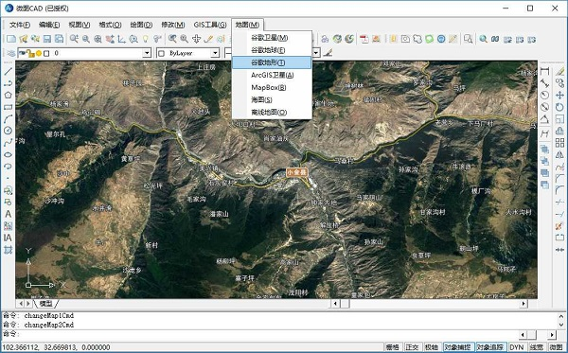Image resolution: width=568 pixels, height=353 pixels.
Task: Click the Save diskette icon
Action: (x=47, y=39)
